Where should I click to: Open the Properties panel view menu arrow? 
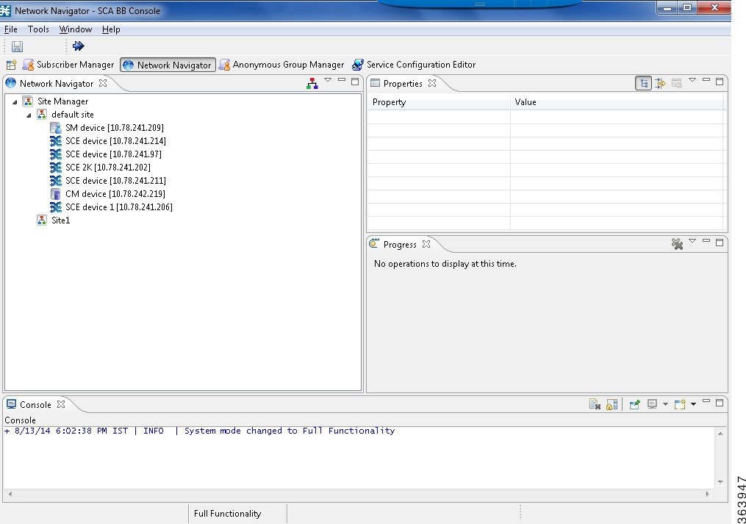692,83
